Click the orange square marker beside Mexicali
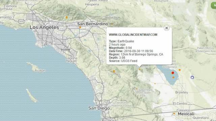Screen dimensions: 216x121 tap(174, 114)
